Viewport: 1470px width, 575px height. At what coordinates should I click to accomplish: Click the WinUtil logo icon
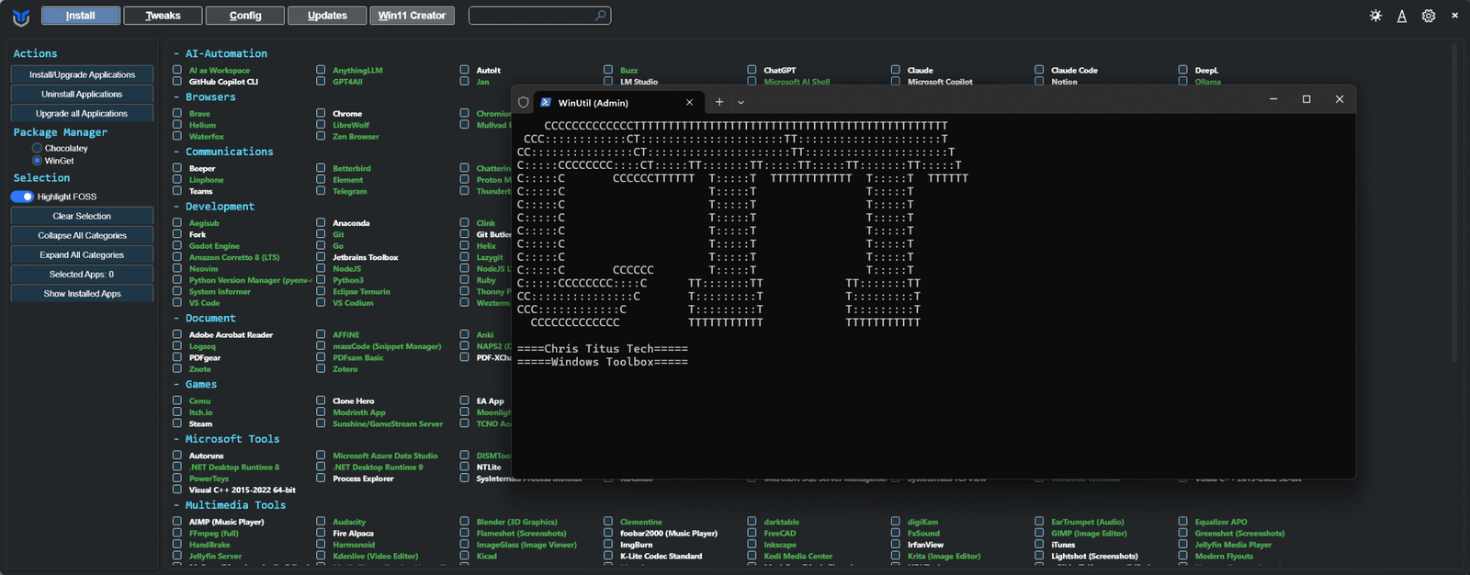[20, 17]
